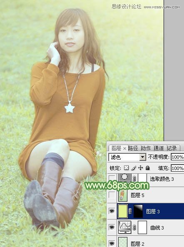Click the link icon on 选取颜色 3 layer

[134, 179]
